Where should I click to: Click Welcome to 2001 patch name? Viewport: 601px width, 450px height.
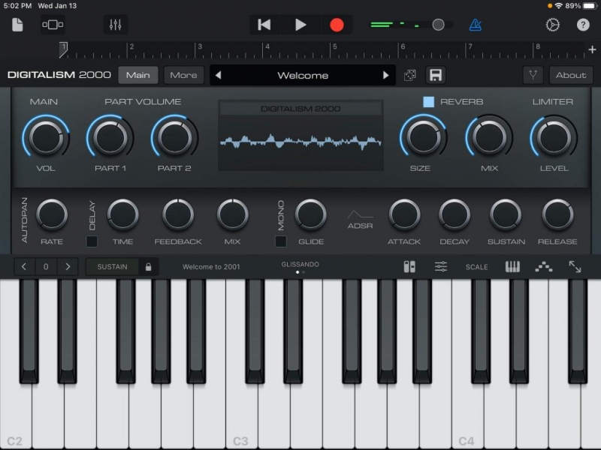coord(211,267)
